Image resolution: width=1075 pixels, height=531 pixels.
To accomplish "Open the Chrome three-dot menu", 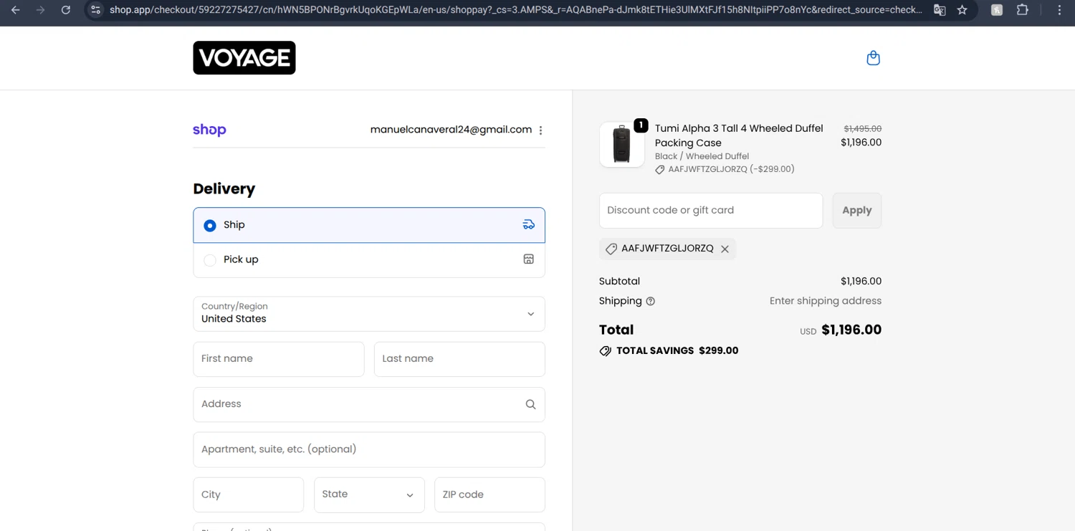I will [x=1059, y=10].
